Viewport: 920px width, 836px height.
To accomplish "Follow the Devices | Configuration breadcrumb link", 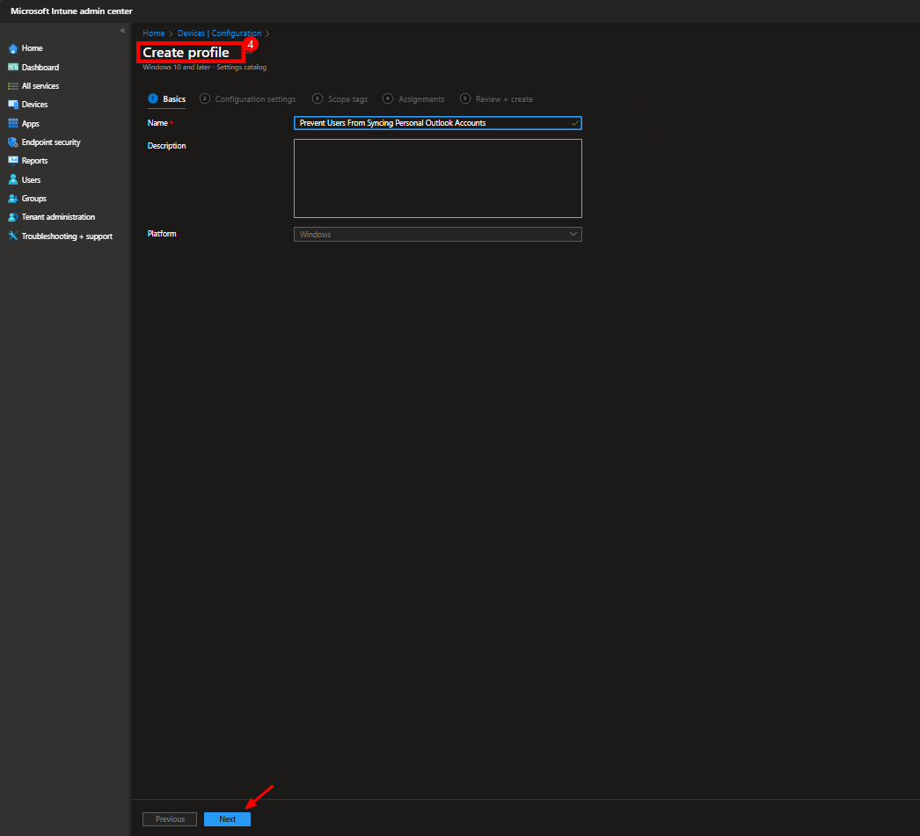I will coord(219,33).
